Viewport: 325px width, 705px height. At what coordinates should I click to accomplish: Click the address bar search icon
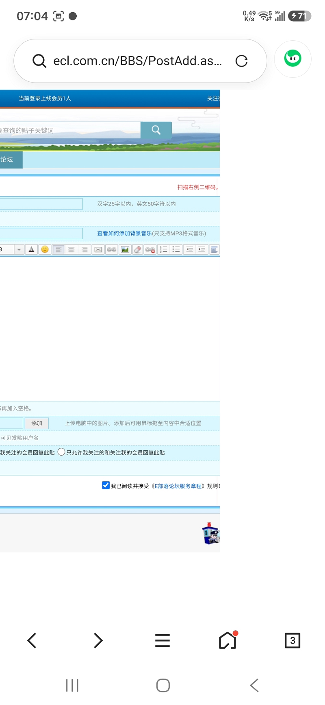(x=39, y=61)
